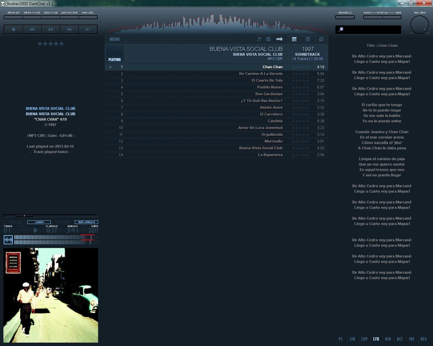Skip to the next track

[69, 29]
